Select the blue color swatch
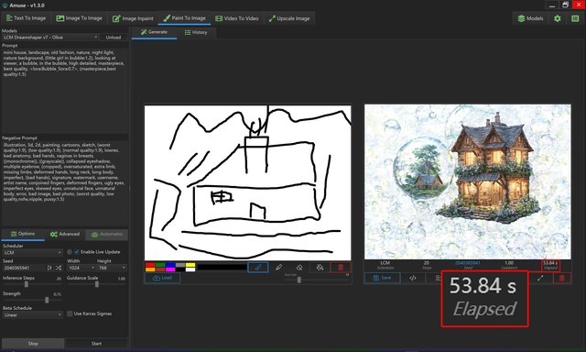 [170, 265]
